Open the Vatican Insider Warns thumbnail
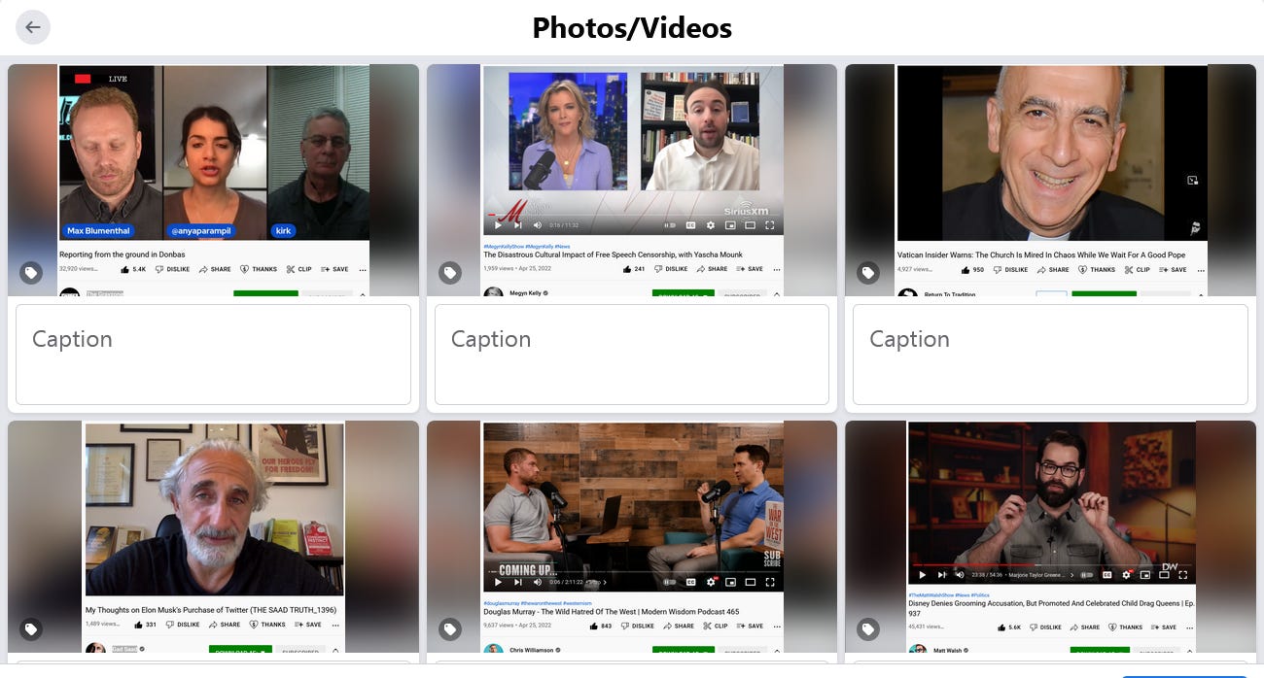Screen dimensions: 1264x678 tap(1050, 180)
